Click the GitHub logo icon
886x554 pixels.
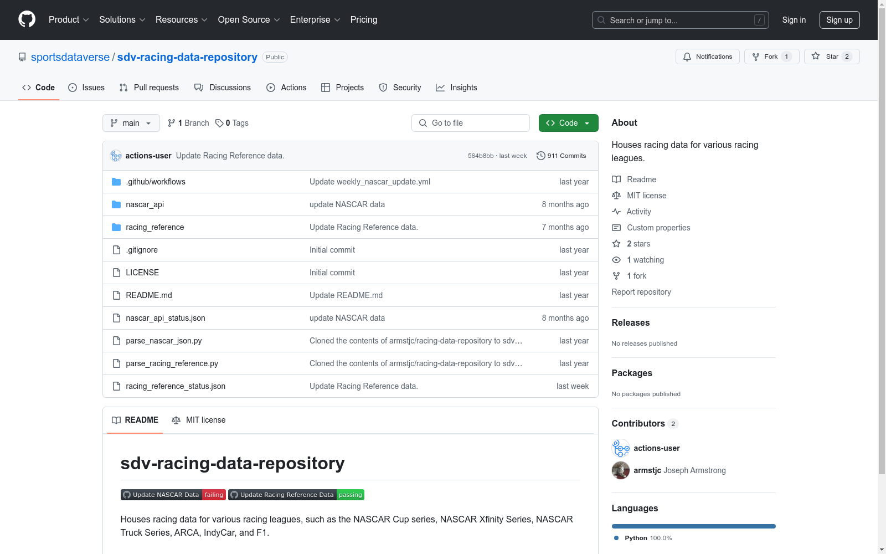coord(27,19)
